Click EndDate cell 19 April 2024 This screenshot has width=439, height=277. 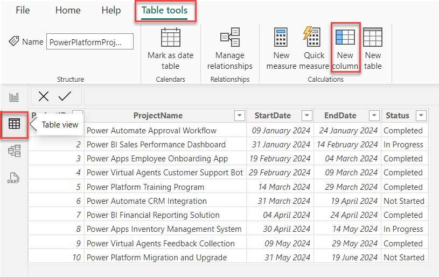[x=347, y=201]
